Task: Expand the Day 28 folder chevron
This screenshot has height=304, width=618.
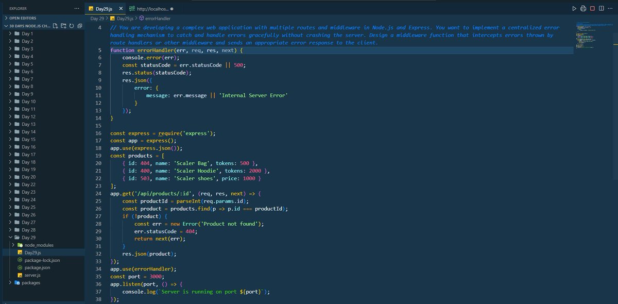Action: [x=10, y=230]
